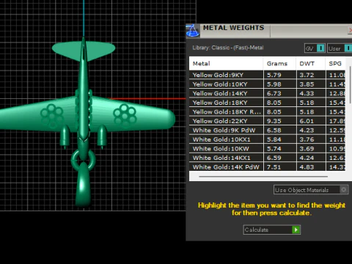
Task: Click the green arrow on Calculate
Action: click(x=296, y=230)
